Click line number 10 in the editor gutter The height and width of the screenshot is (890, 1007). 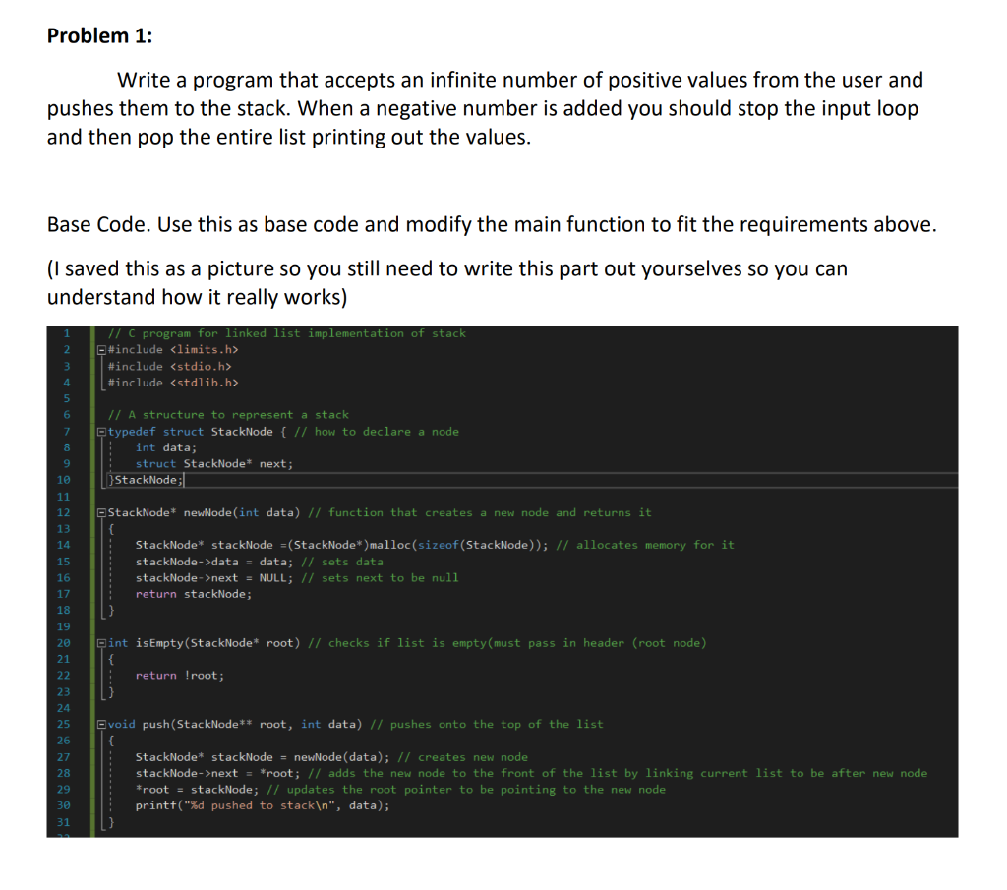click(x=65, y=480)
